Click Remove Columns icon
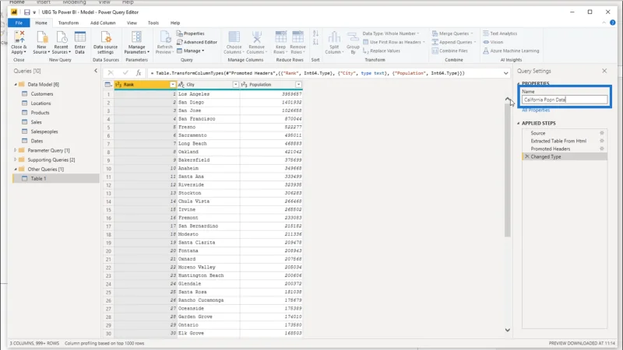The image size is (623, 350). [x=257, y=37]
